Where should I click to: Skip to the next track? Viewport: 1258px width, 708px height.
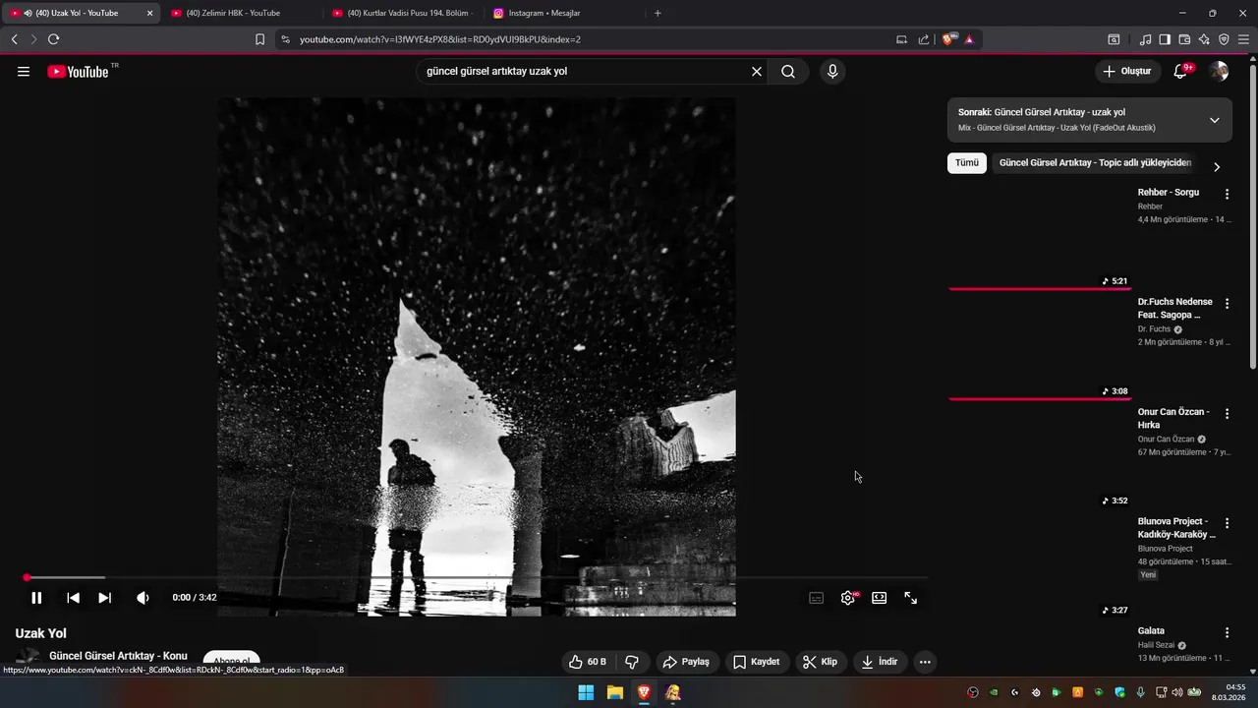104,598
